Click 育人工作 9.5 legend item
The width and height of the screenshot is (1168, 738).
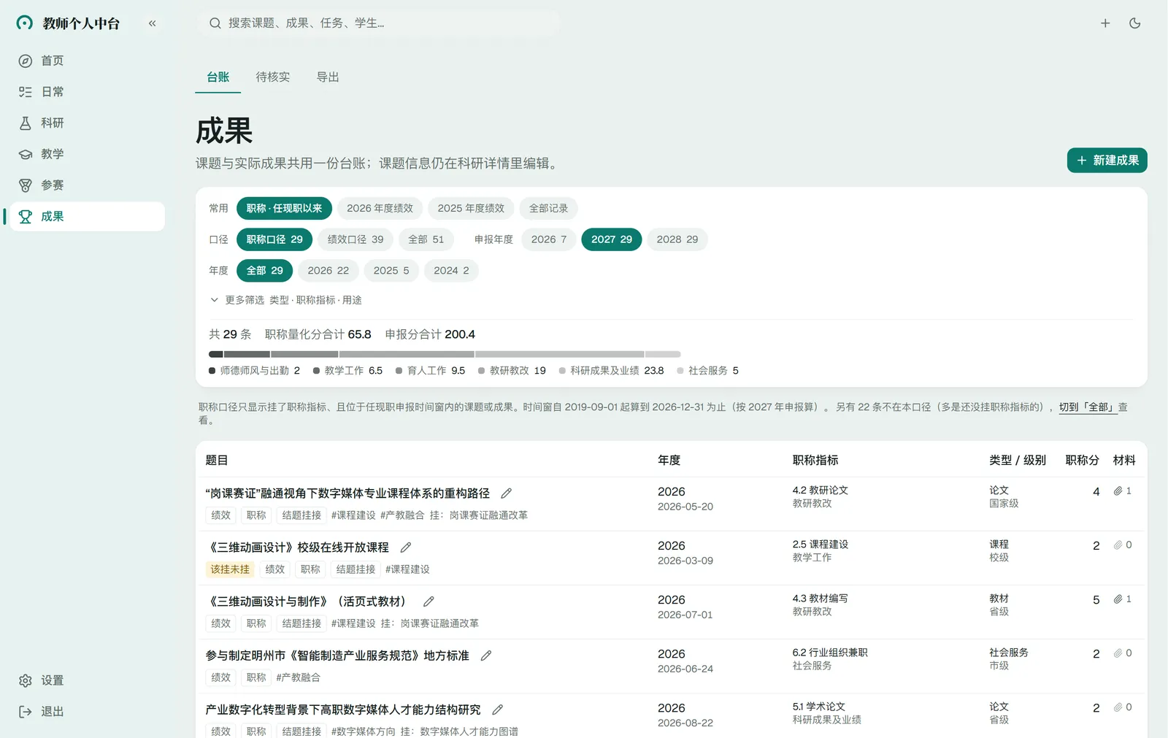pyautogui.click(x=430, y=371)
